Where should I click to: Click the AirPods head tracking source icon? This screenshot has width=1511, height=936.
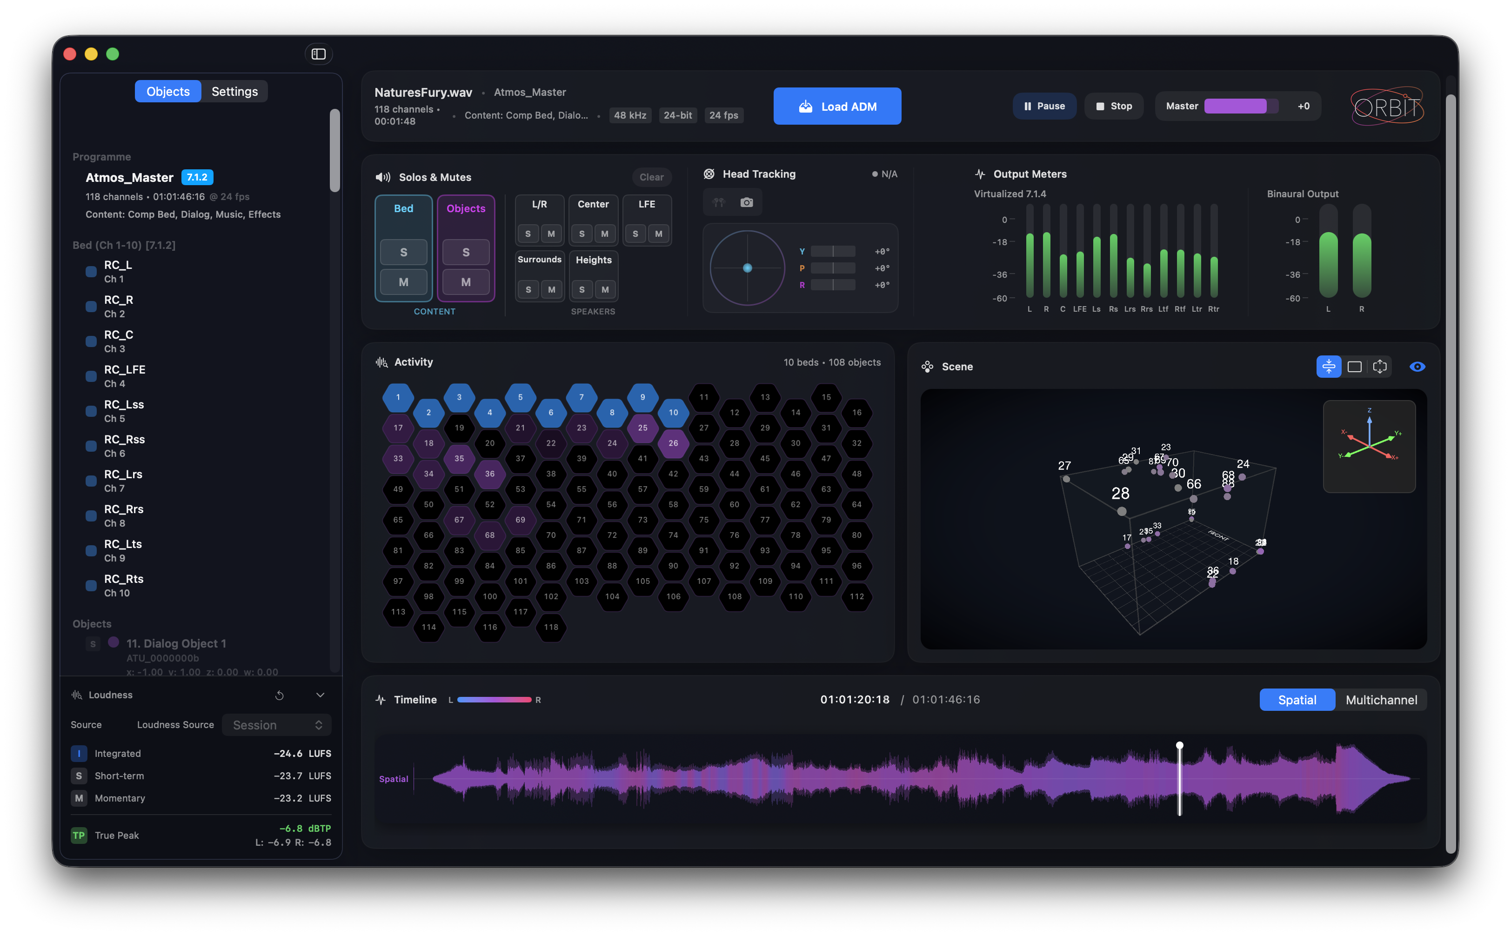coord(718,202)
